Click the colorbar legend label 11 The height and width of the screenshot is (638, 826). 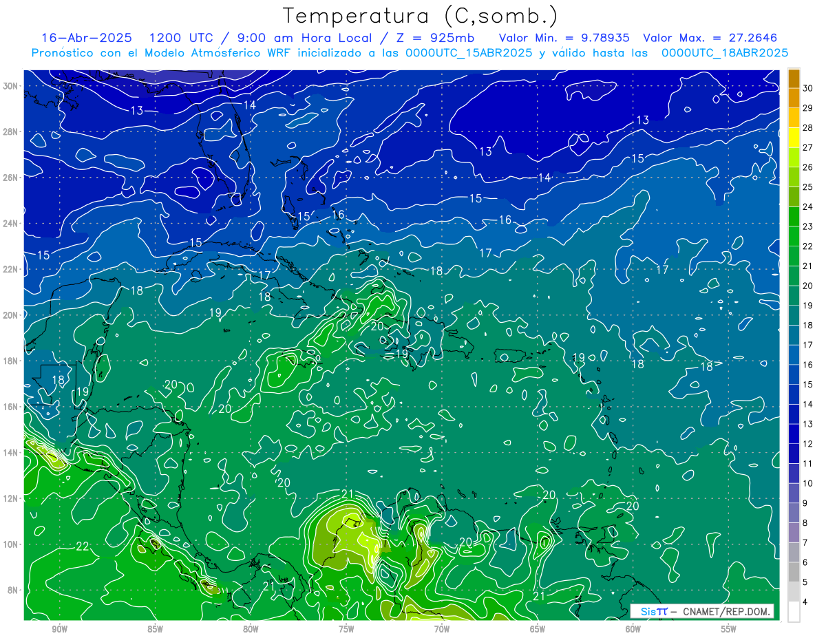808,464
